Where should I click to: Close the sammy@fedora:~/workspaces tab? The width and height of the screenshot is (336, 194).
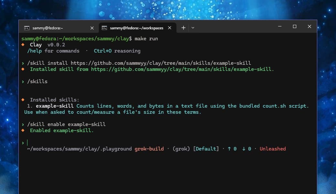click(170, 28)
